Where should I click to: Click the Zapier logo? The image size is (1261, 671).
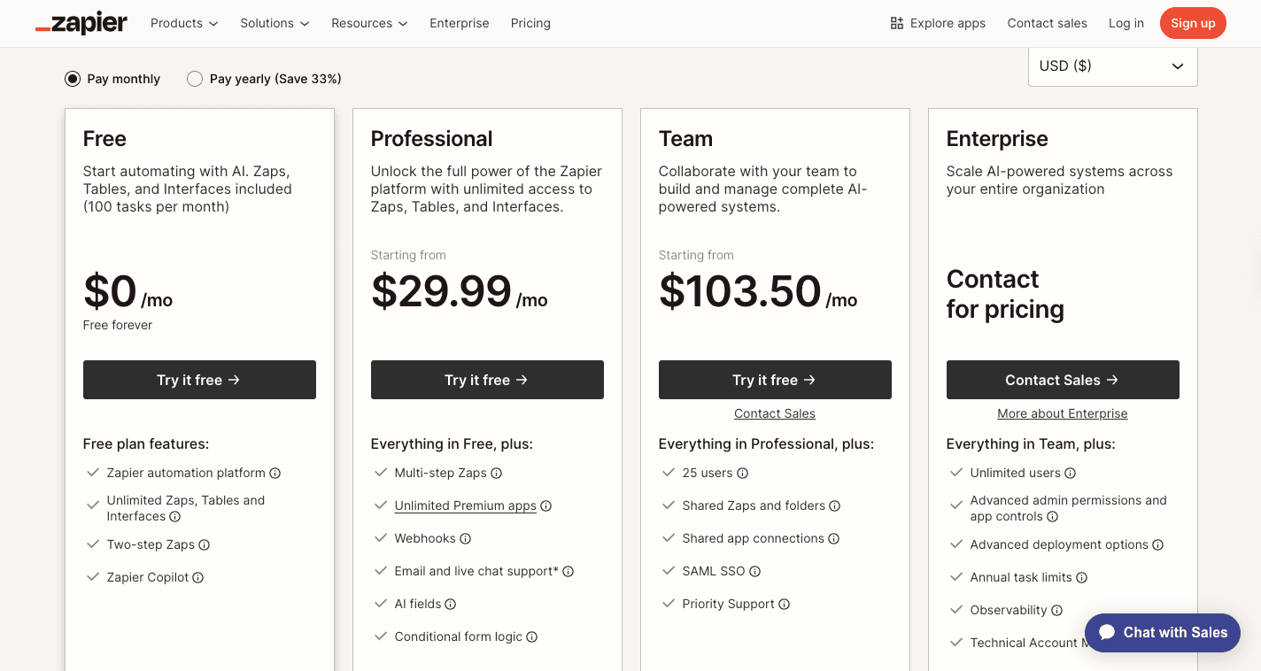(x=81, y=23)
